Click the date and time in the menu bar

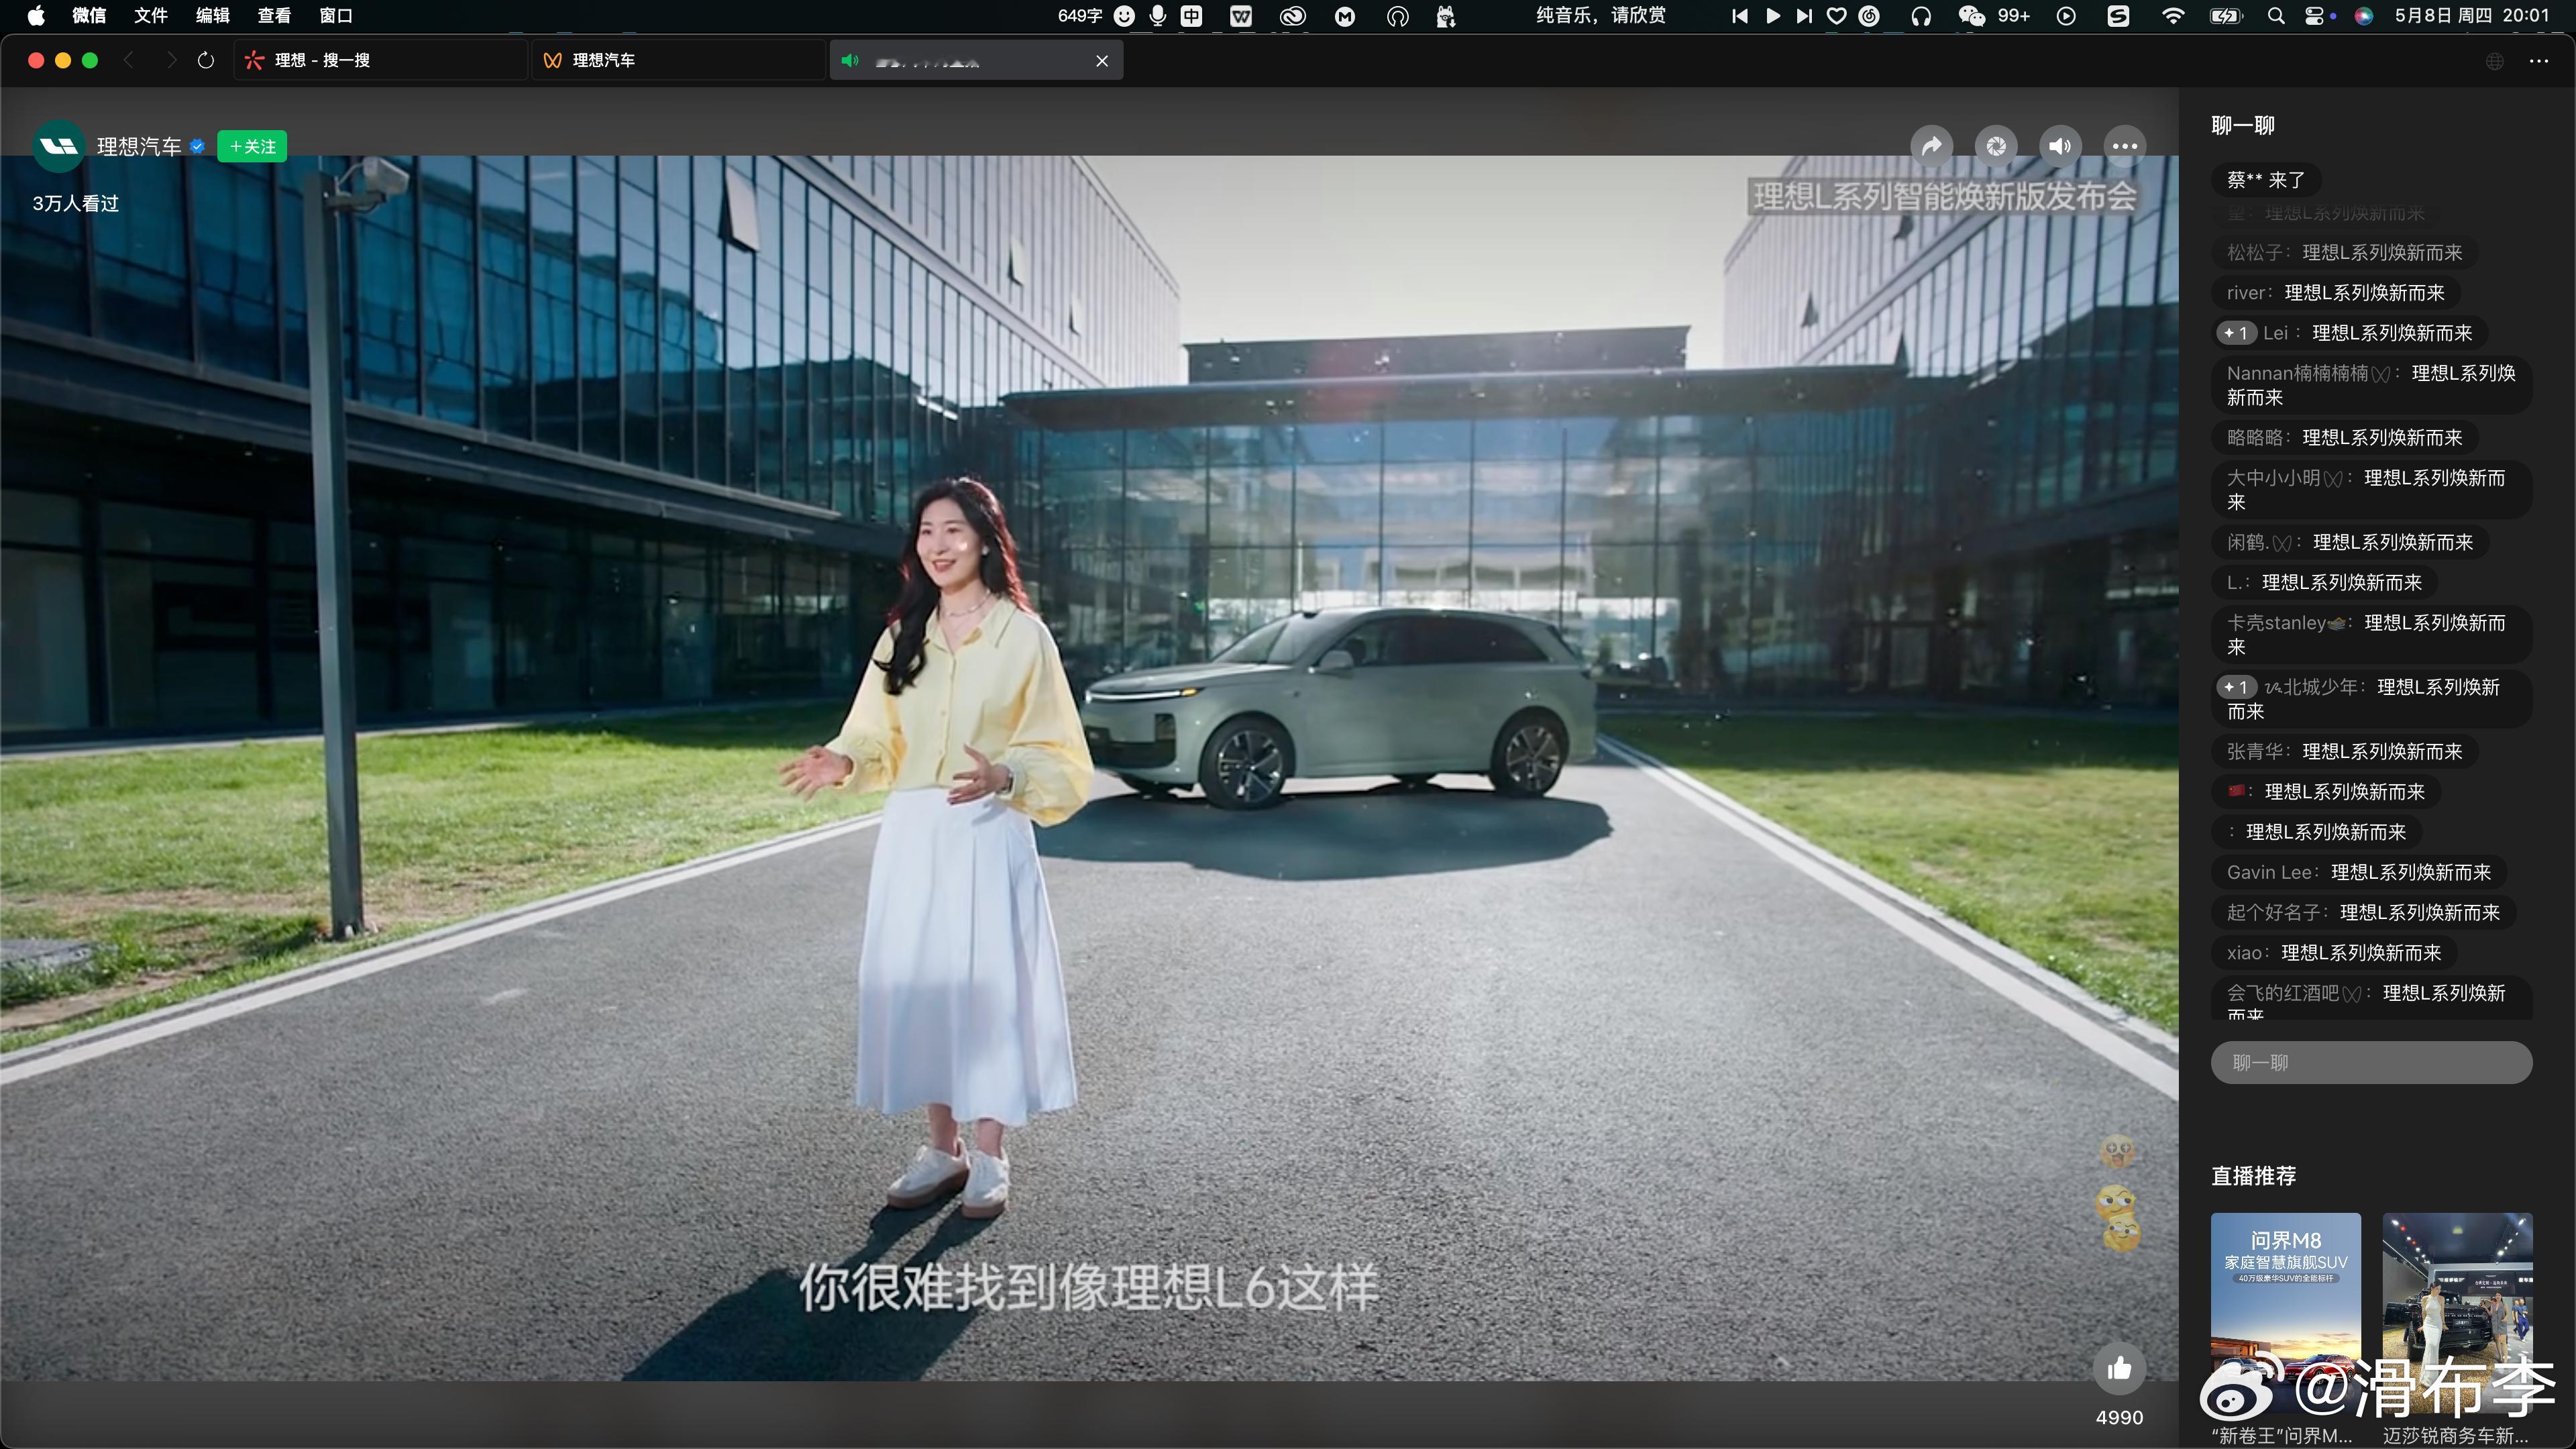point(2471,15)
